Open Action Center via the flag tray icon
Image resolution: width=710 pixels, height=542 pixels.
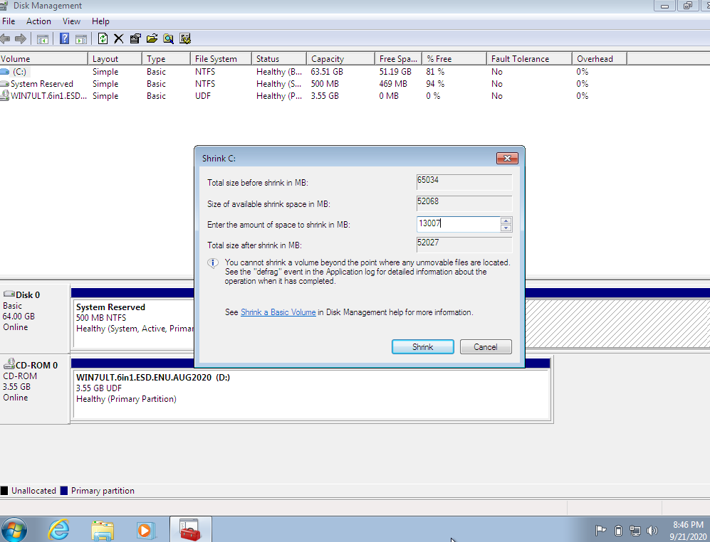coord(601,530)
